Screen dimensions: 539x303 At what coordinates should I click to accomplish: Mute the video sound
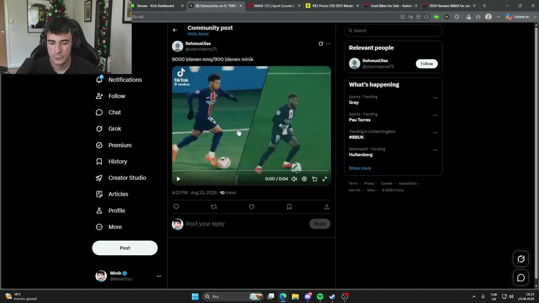click(294, 179)
